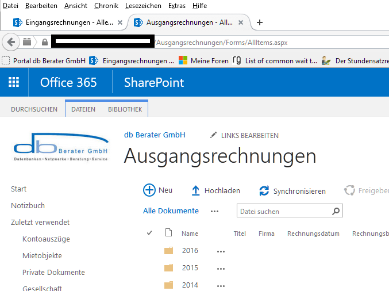Image resolution: width=389 pixels, height=291 pixels.
Task: Open the Extras menu
Action: [177, 5]
